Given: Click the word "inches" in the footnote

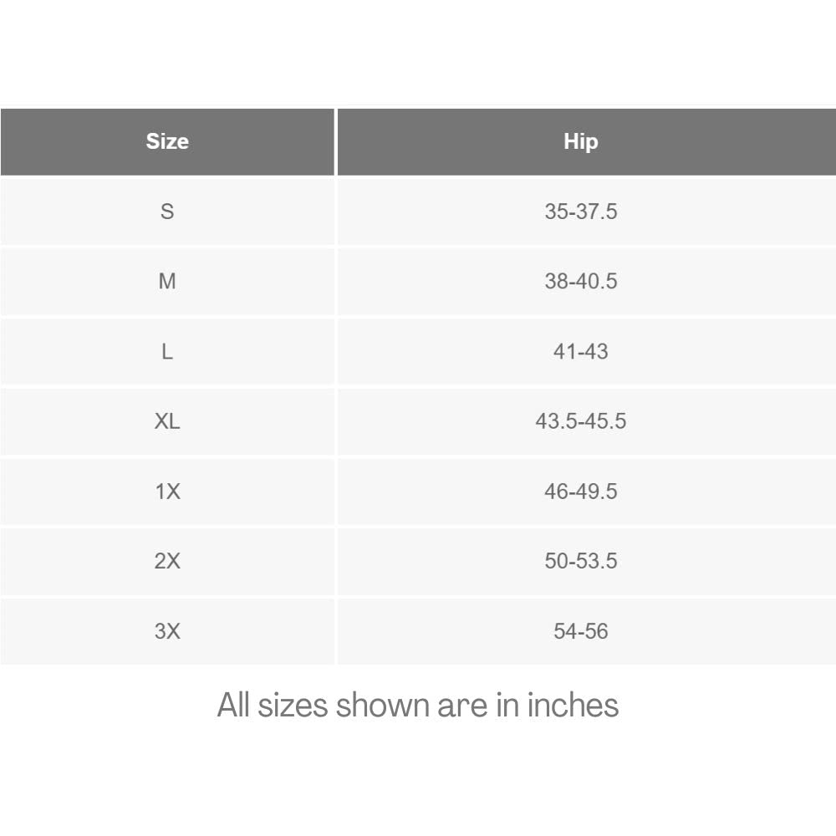Looking at the screenshot, I should [573, 706].
